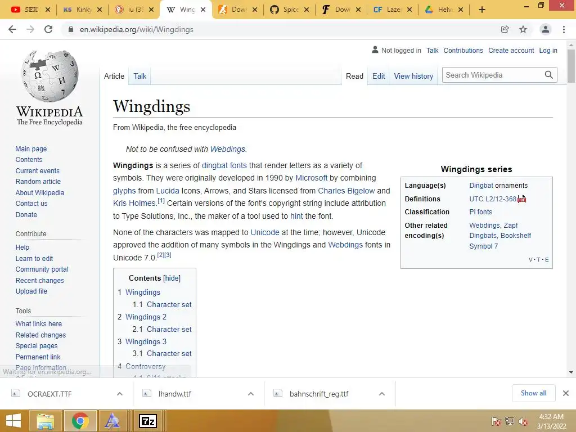
Task: Open the article Talk tab
Action: pos(140,76)
